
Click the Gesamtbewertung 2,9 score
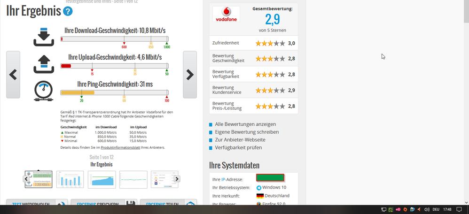(273, 19)
